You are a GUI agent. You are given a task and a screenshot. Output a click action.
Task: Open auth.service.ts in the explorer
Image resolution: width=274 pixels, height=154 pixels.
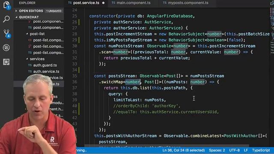pyautogui.click(x=46, y=71)
